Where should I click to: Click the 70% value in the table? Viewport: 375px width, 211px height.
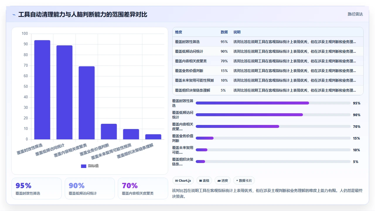point(224,61)
